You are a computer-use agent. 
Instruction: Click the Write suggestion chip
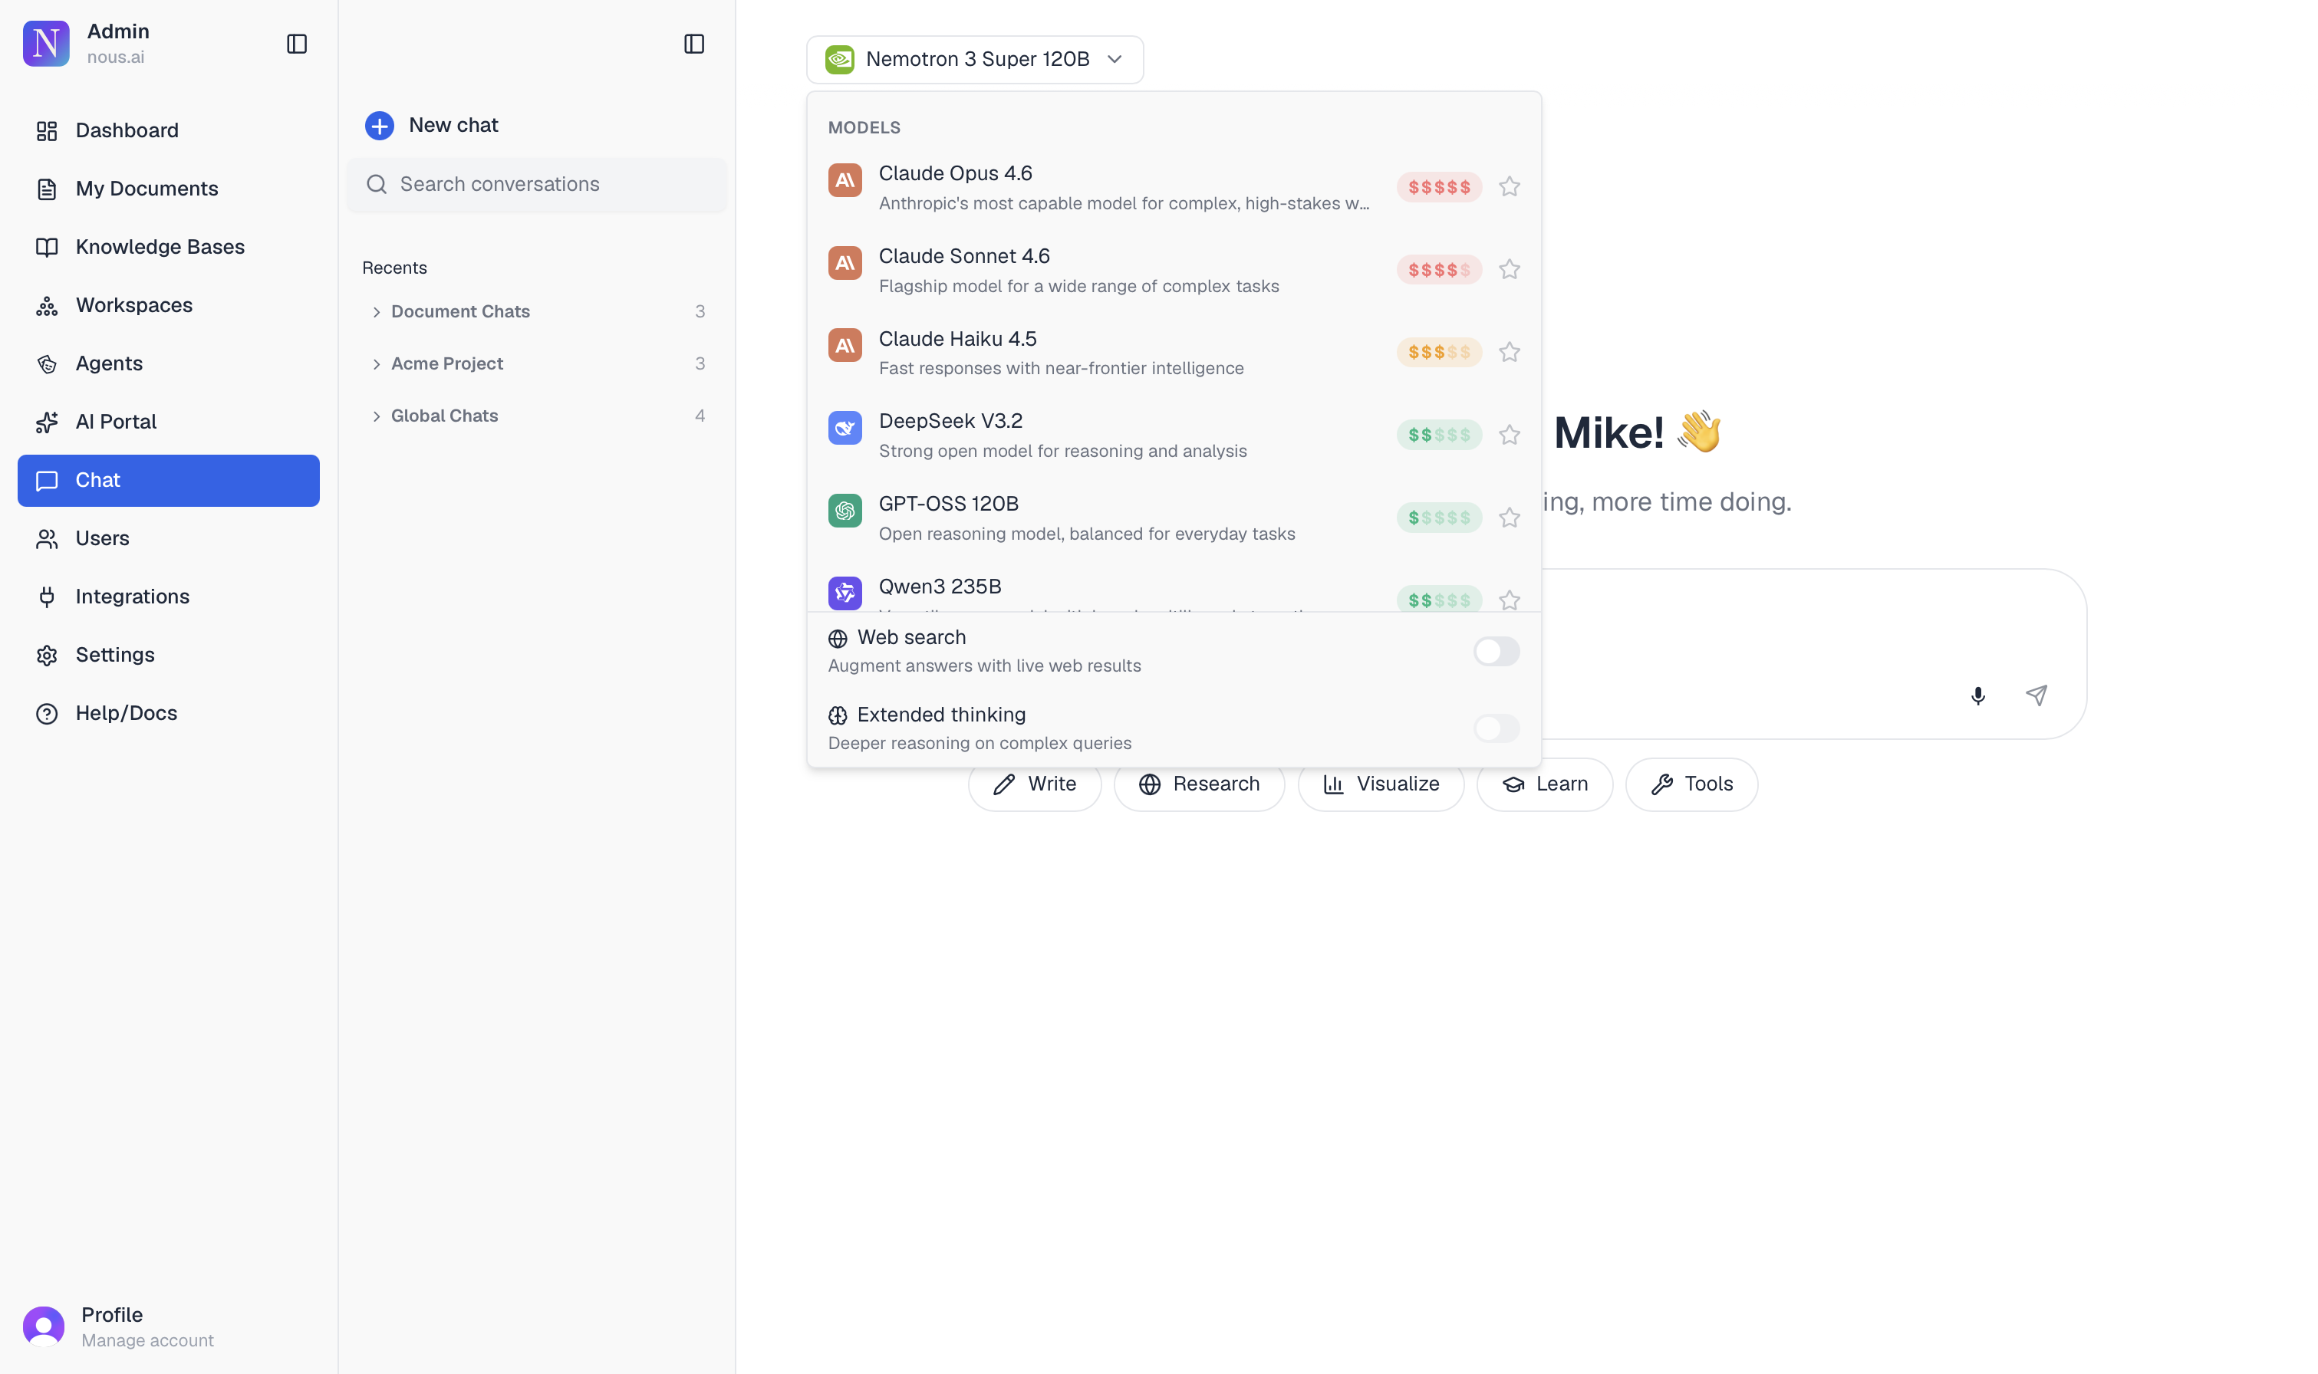[x=1035, y=784]
